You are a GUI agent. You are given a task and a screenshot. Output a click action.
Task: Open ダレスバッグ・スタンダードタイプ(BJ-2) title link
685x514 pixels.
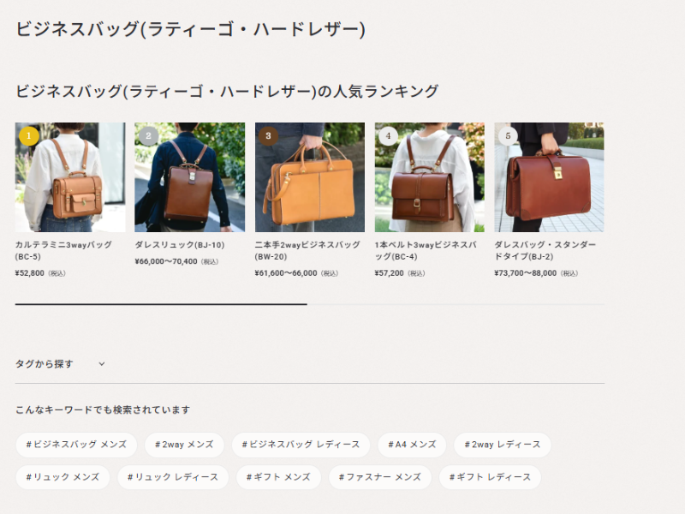[545, 250]
